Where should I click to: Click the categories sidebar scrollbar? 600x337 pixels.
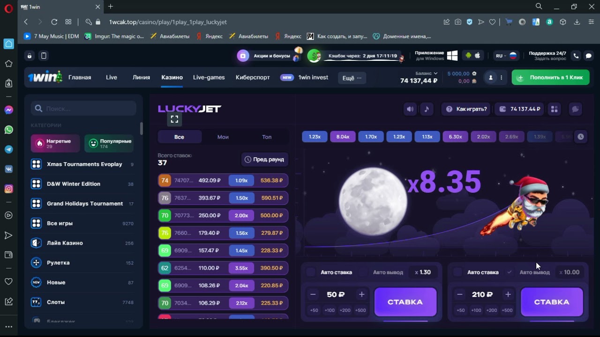(x=142, y=129)
